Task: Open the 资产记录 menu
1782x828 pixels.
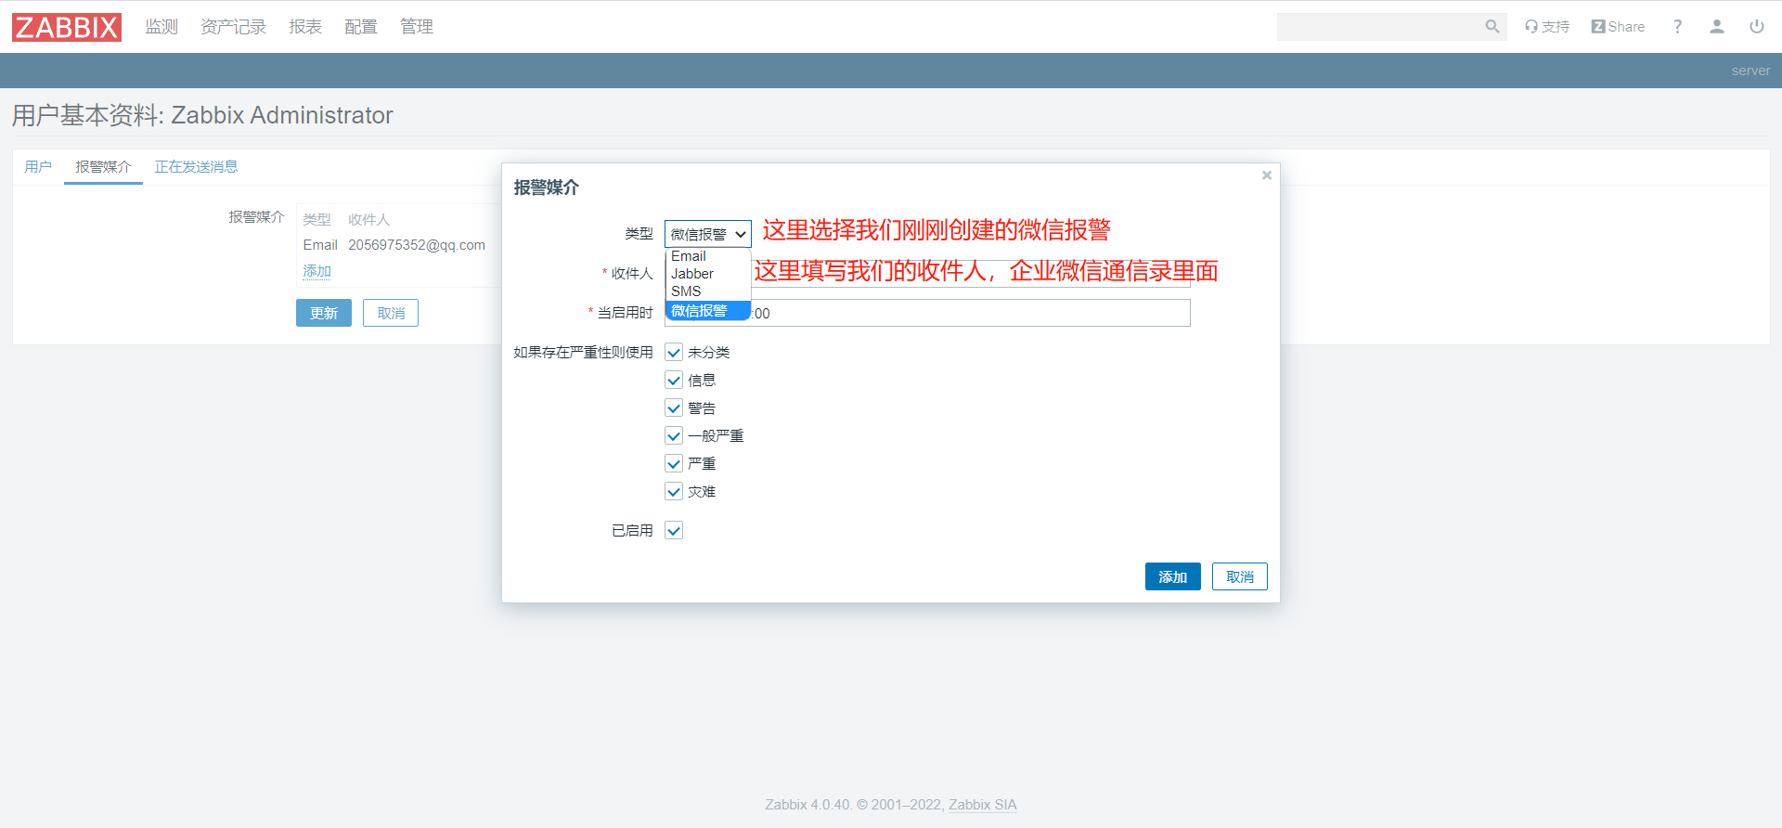Action: (233, 27)
